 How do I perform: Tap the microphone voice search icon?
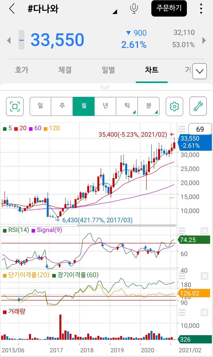(134, 9)
